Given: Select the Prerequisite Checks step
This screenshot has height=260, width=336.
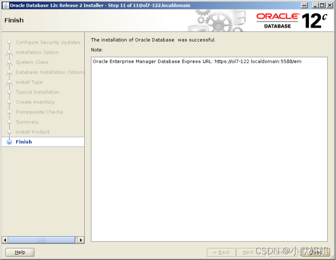Looking at the screenshot, I should 39,112.
